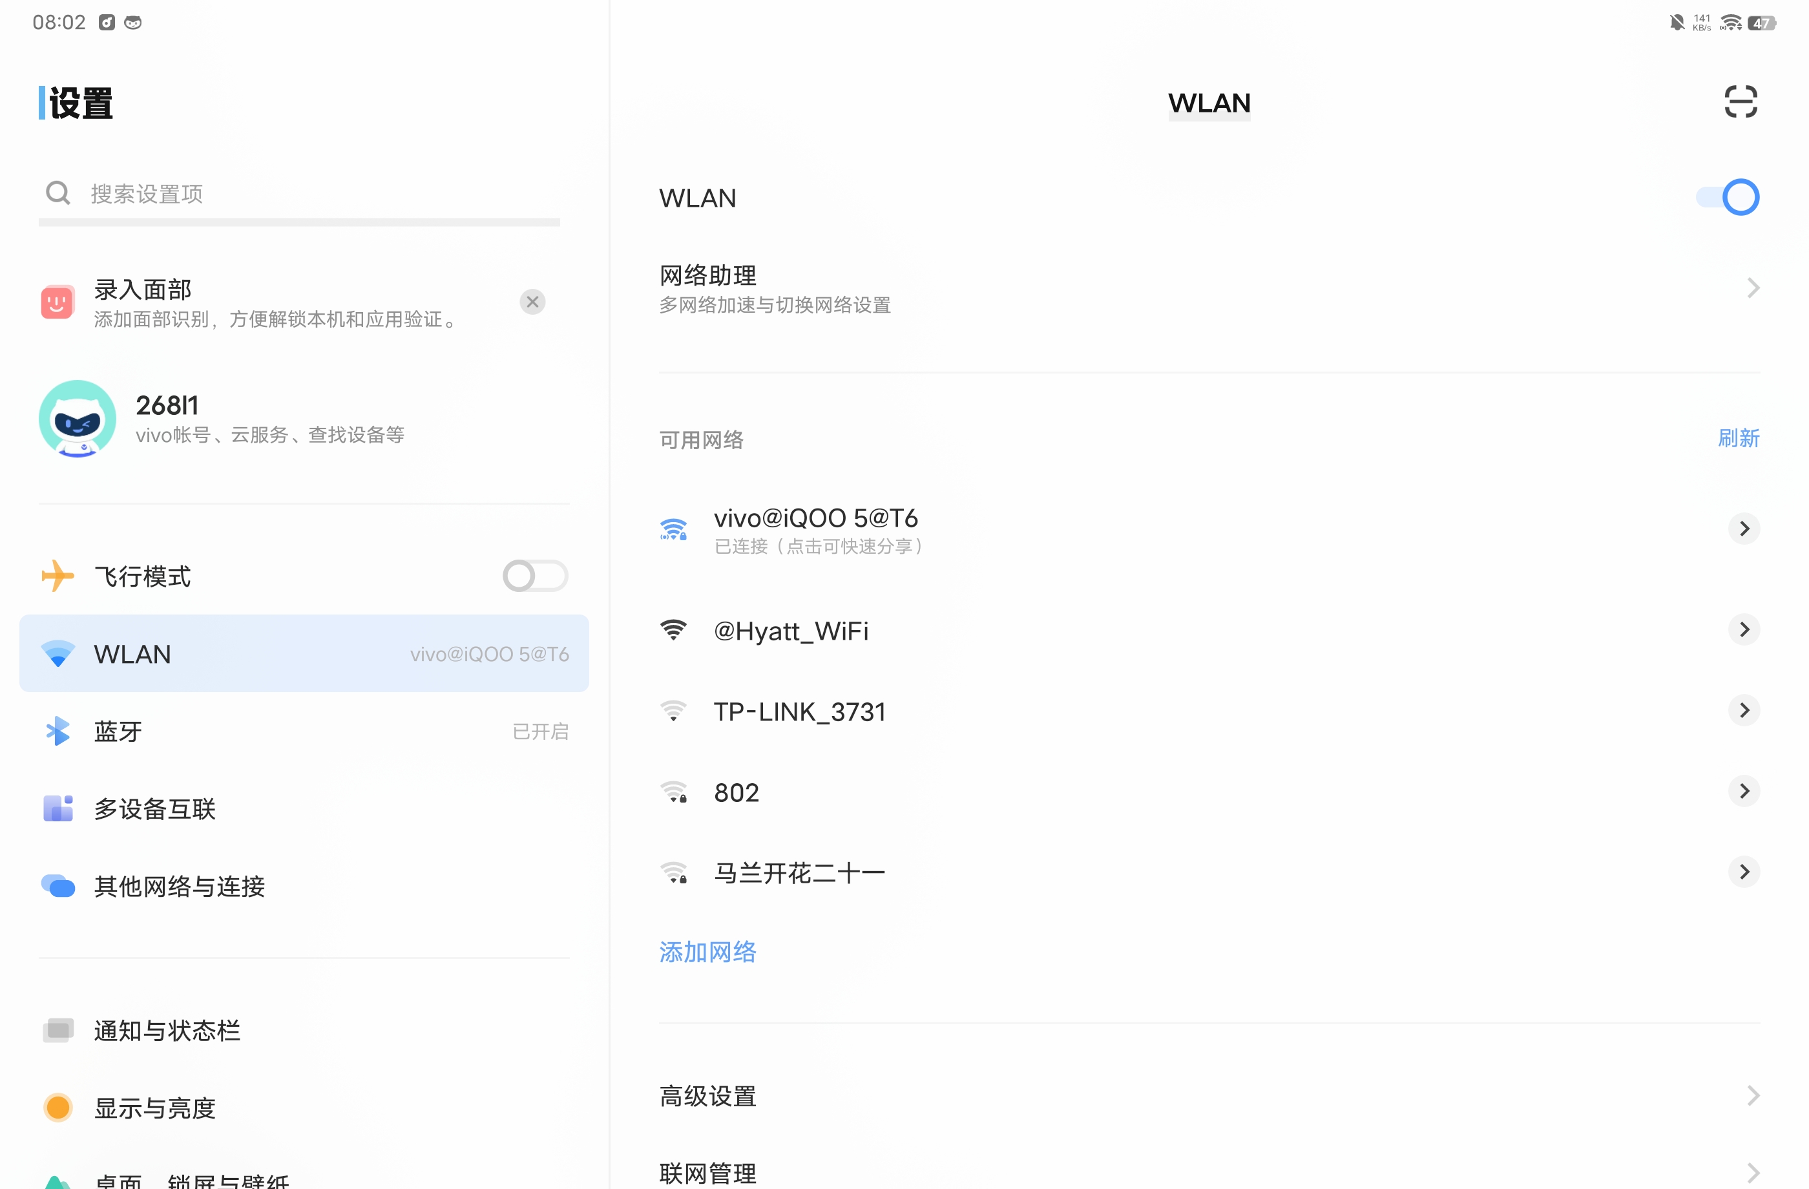1809x1189 pixels.
Task: Expand 联网管理 chevron arrow
Action: click(x=1753, y=1173)
